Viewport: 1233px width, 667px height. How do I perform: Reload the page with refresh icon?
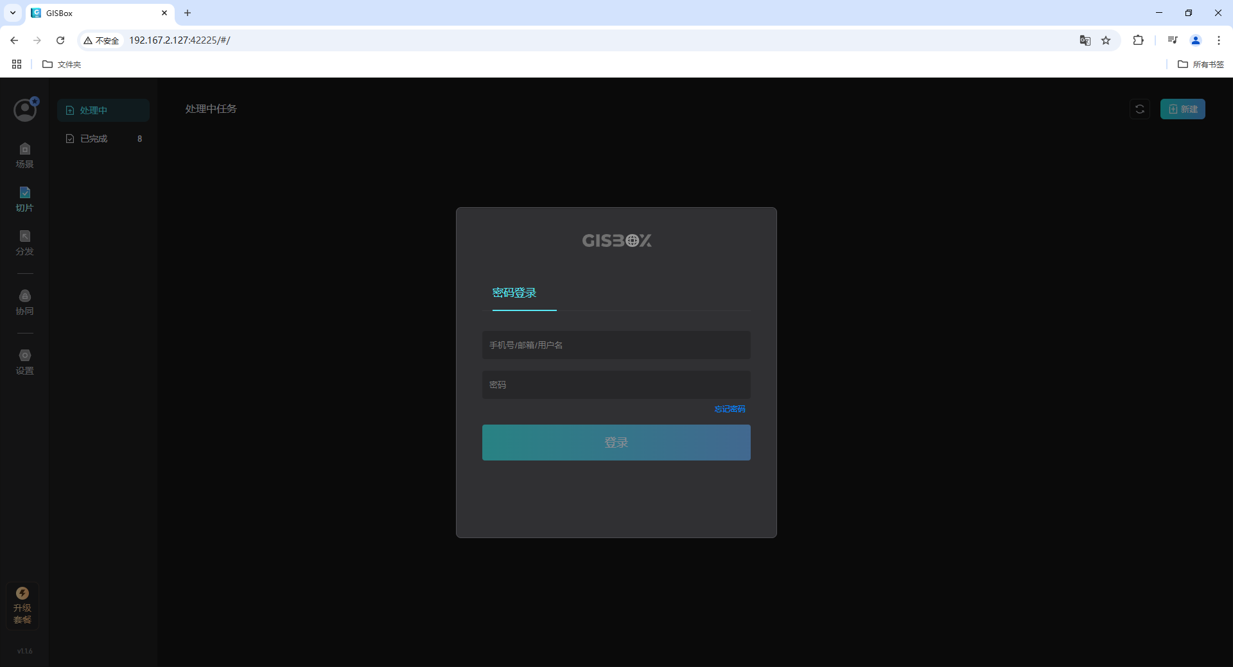click(x=60, y=40)
